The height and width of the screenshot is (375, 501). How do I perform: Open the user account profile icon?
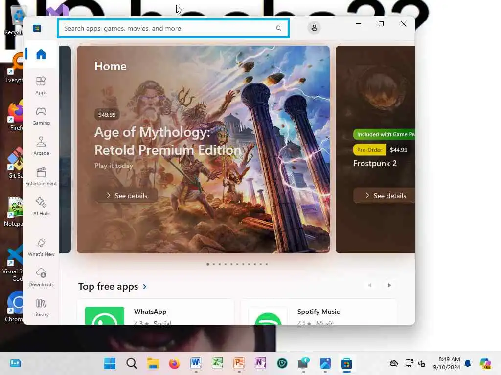[314, 28]
